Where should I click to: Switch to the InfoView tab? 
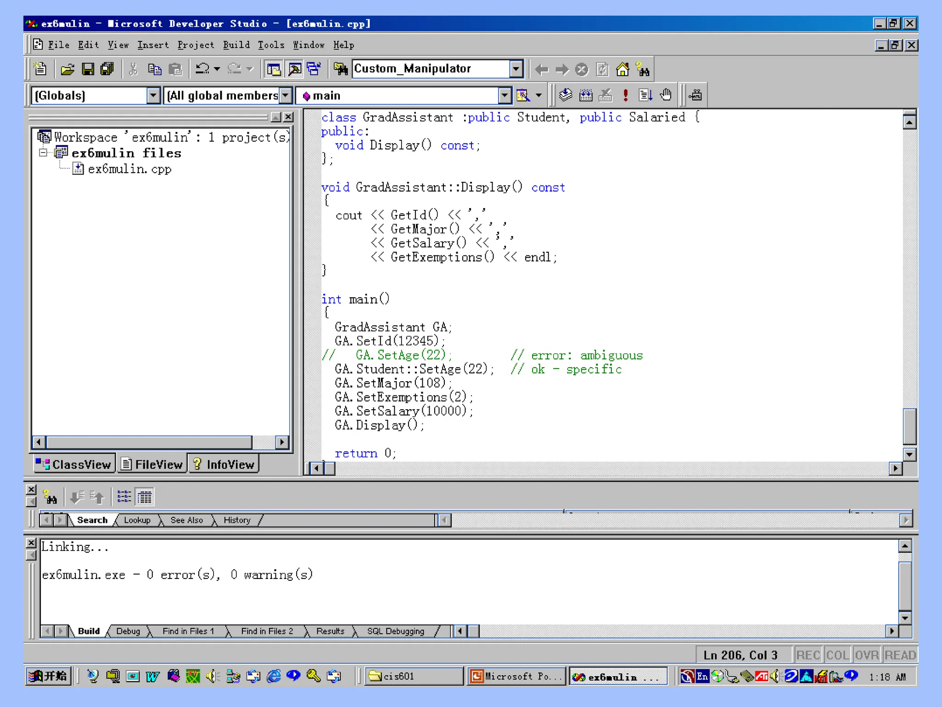tap(224, 464)
